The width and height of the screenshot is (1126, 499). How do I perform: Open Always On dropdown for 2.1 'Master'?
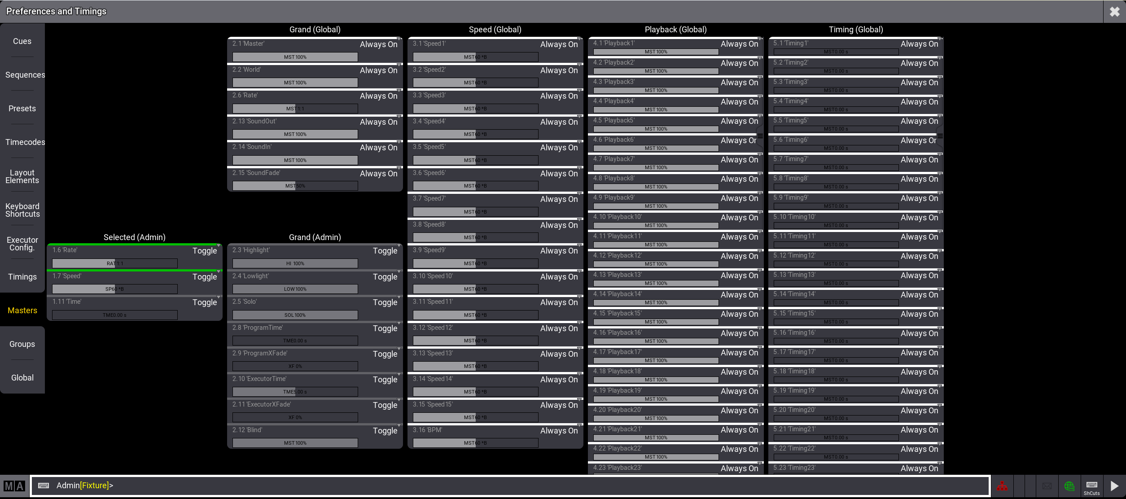(378, 44)
